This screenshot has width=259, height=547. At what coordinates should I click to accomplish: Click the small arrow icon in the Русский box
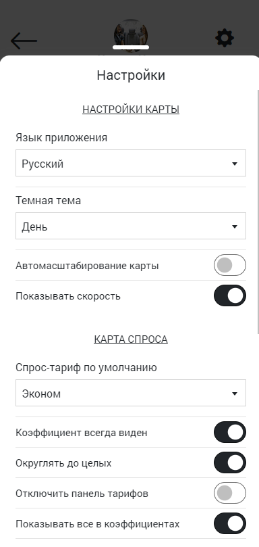pyautogui.click(x=235, y=164)
